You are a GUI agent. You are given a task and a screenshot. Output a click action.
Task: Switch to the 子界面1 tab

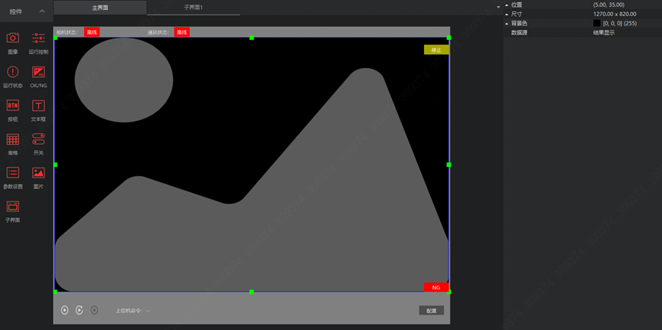tap(193, 8)
